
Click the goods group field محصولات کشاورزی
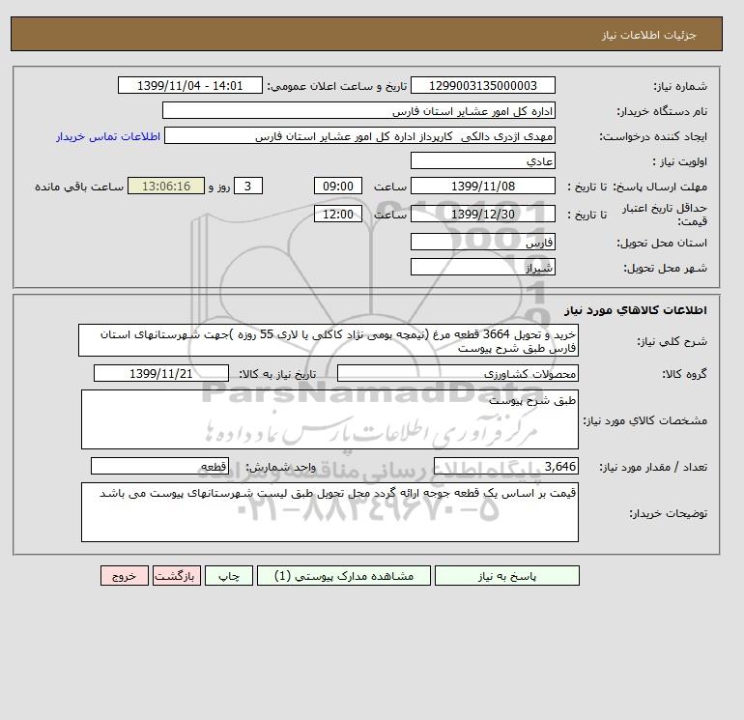point(457,373)
